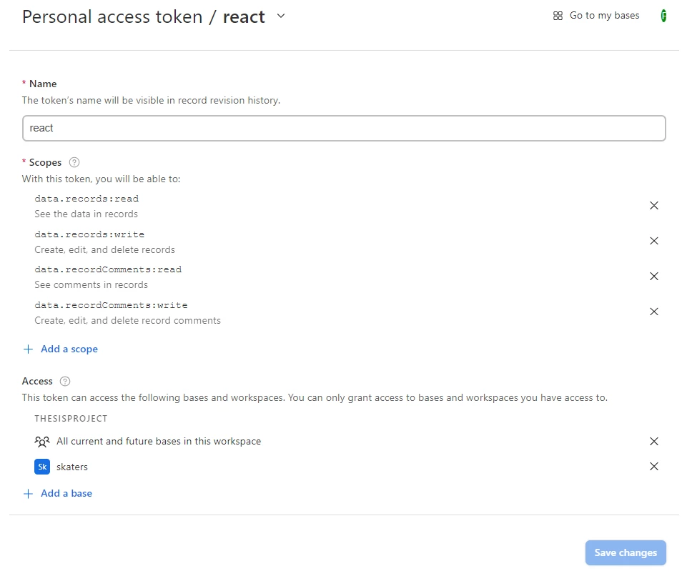Remove the data.records:read scope
682x586 pixels.
point(653,206)
